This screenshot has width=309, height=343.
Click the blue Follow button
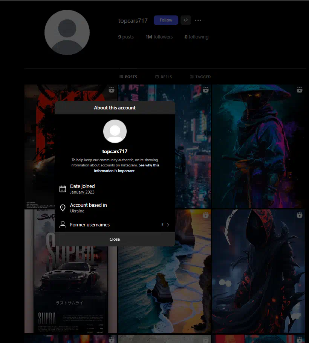[x=166, y=20]
